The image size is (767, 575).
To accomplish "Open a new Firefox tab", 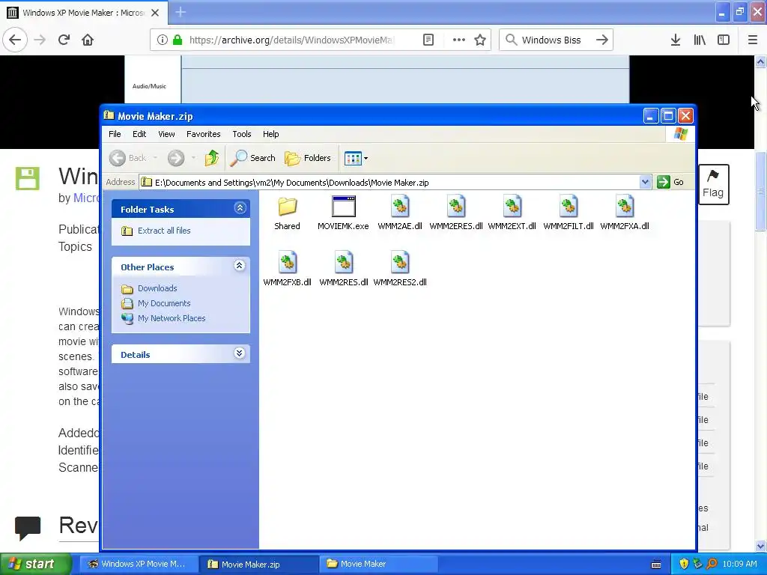I will pyautogui.click(x=181, y=12).
